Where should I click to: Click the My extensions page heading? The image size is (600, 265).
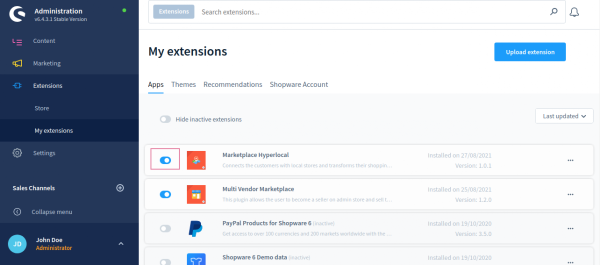(187, 51)
